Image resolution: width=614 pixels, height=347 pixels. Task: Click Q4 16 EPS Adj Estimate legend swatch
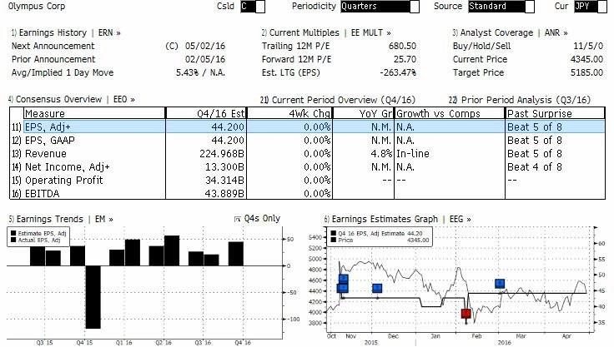tap(334, 234)
